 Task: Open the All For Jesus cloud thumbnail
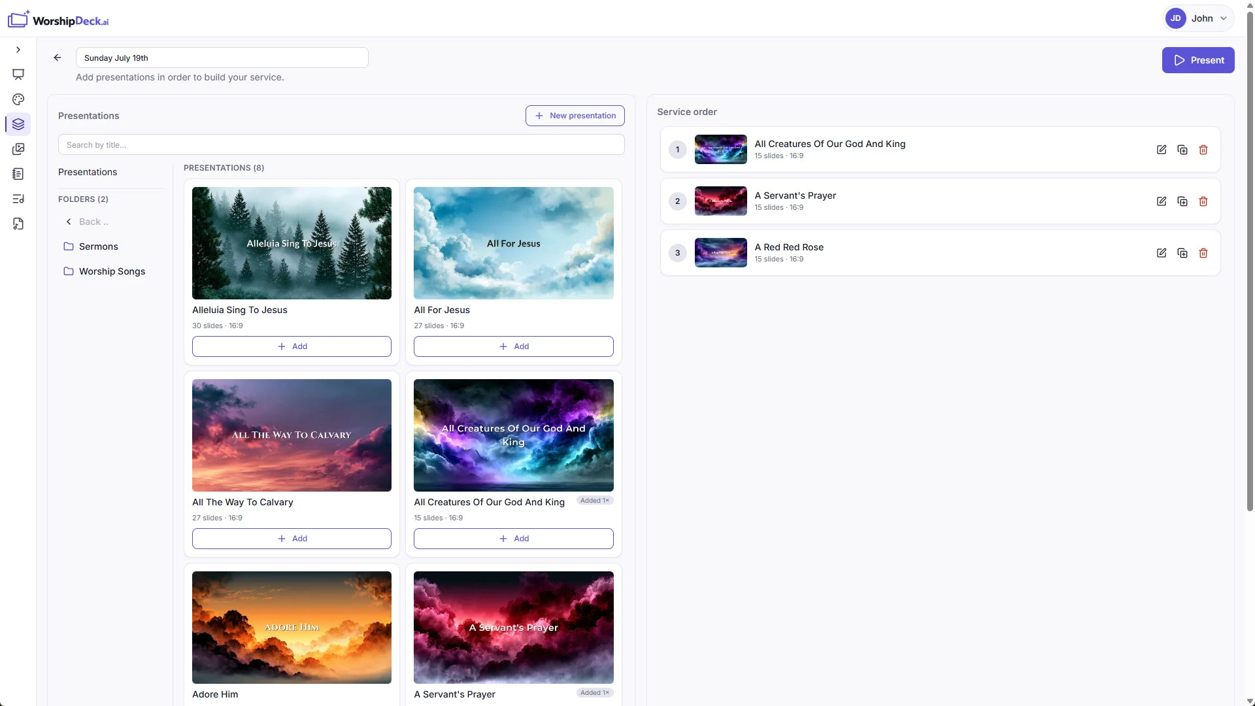pyautogui.click(x=514, y=243)
